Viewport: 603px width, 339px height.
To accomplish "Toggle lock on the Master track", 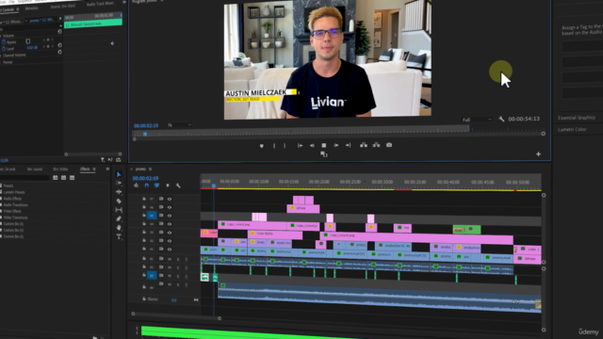I will [x=144, y=299].
